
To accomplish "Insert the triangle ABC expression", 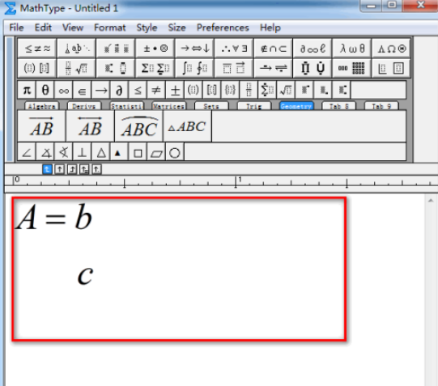I will (x=188, y=126).
